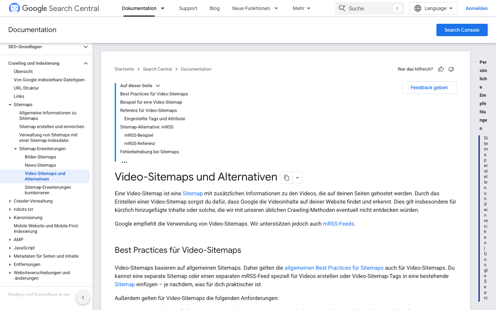Open allgemeinen Best Practices für Sitemaps link
The image size is (496, 310).
tap(334, 268)
